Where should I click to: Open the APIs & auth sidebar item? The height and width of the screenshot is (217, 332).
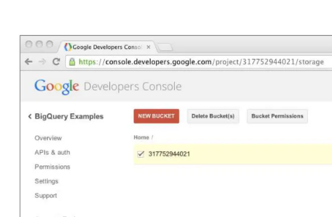click(52, 152)
